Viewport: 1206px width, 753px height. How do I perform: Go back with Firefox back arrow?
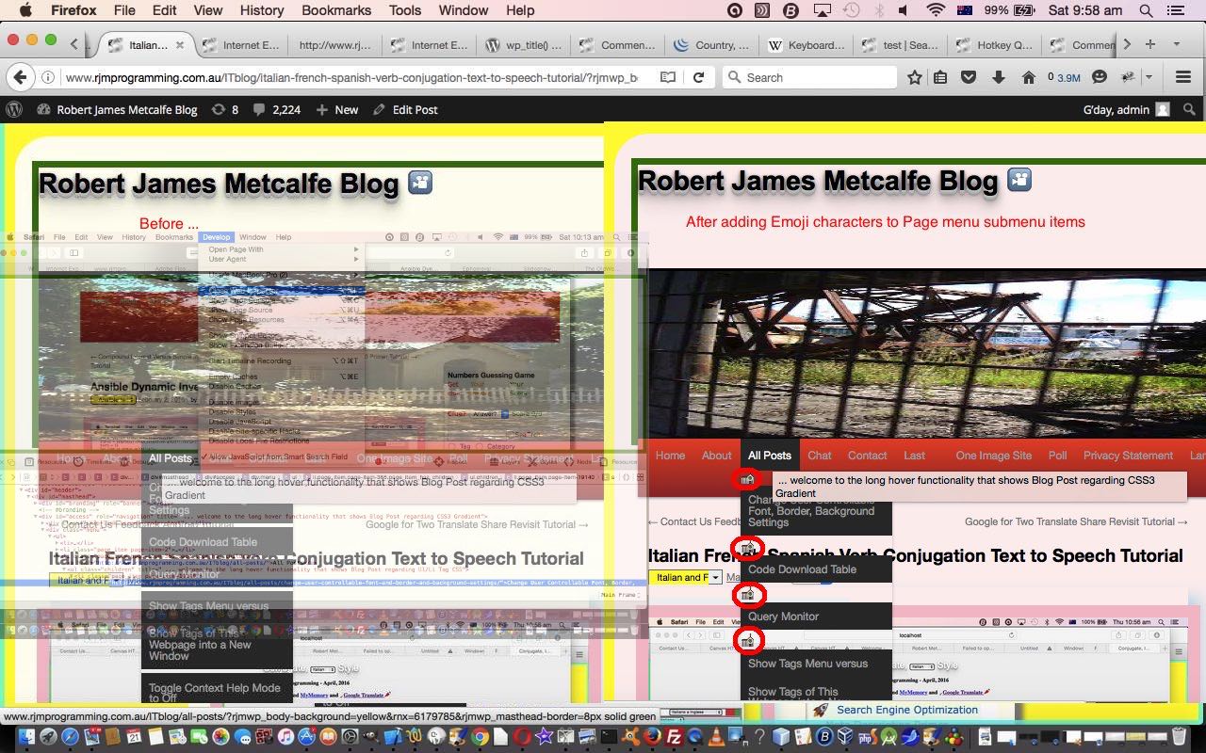click(x=21, y=77)
